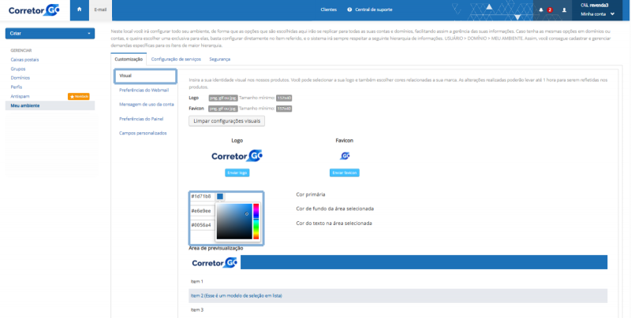Open Perfis in sidebar
The width and height of the screenshot is (631, 318).
pos(16,87)
